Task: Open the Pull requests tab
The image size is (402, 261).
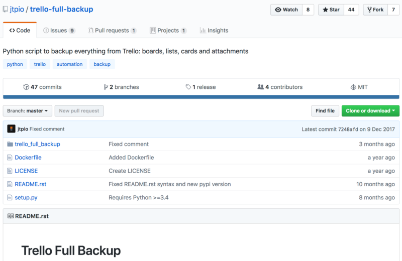Action: [112, 31]
